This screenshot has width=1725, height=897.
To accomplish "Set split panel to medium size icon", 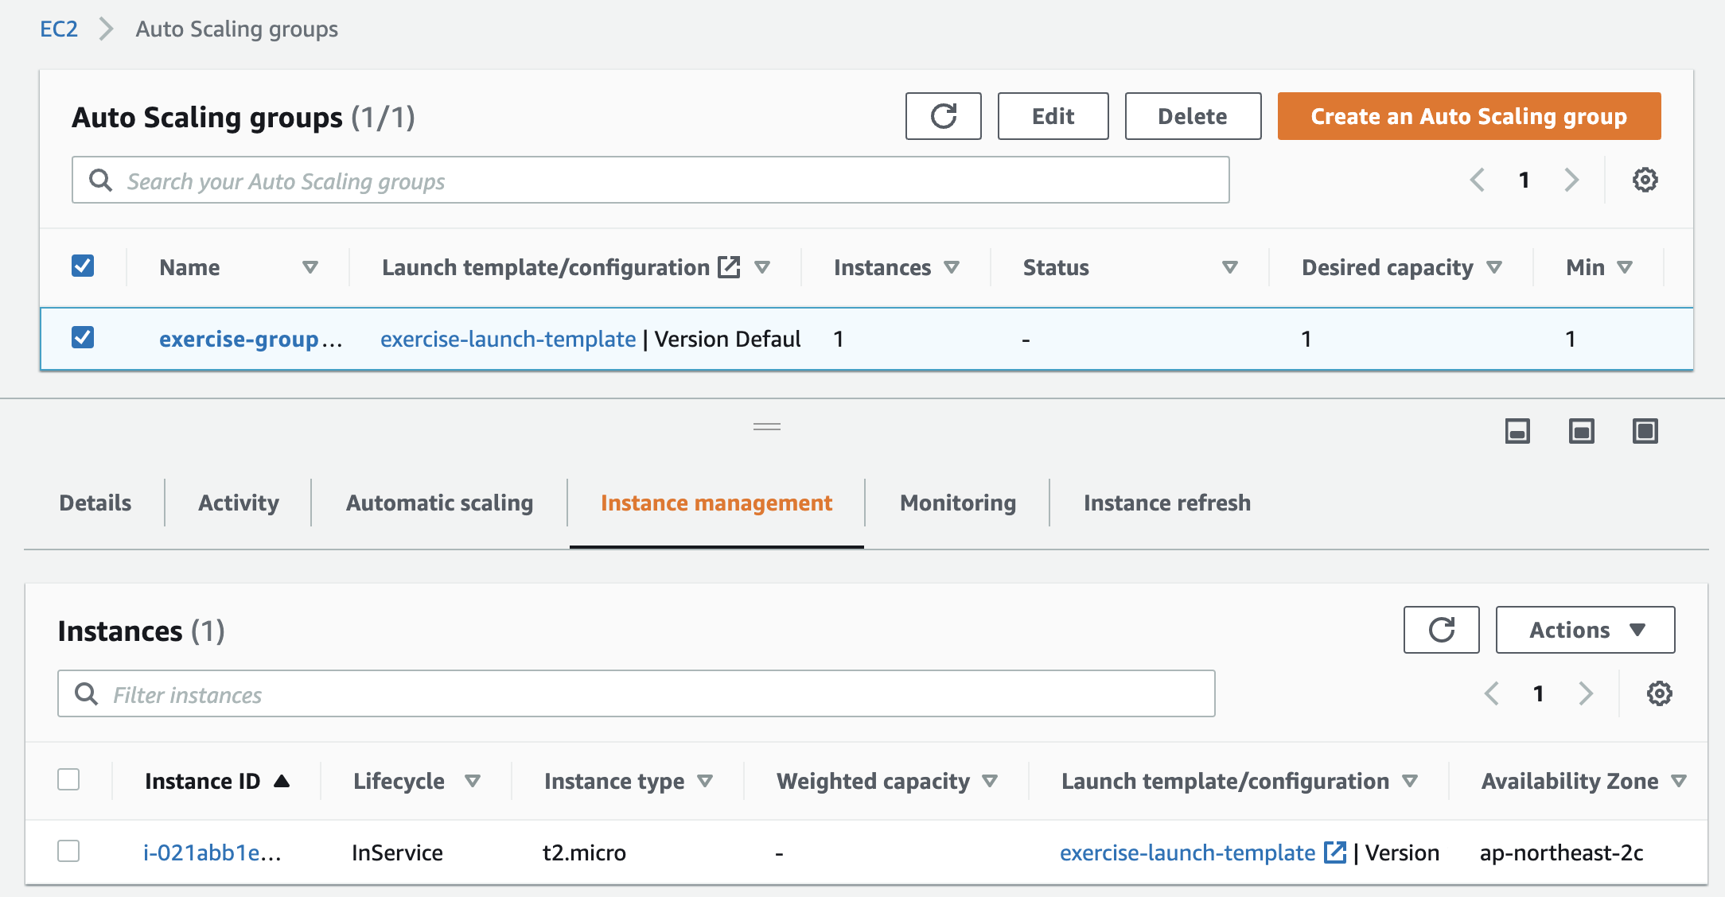I will coord(1581,431).
